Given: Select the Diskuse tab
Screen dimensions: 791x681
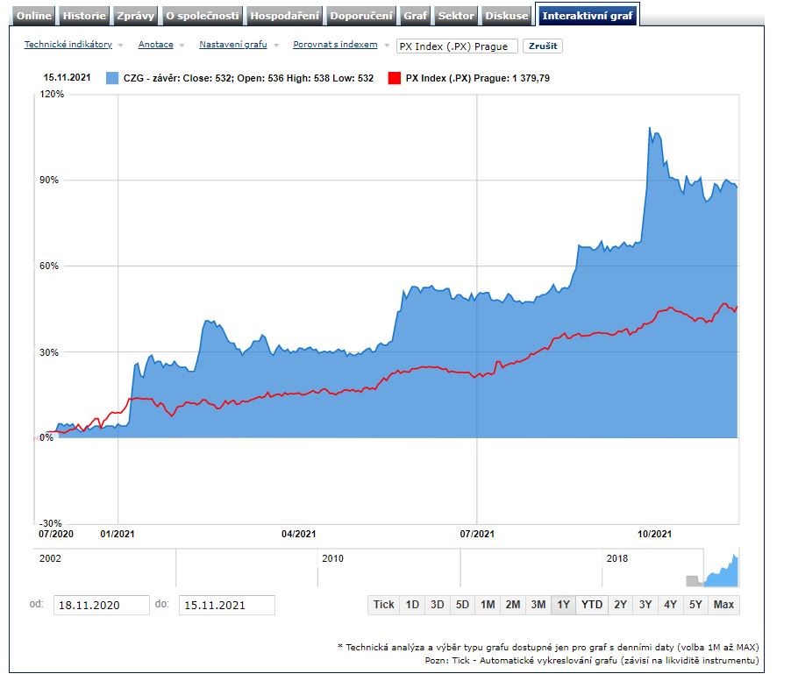Looking at the screenshot, I should (508, 16).
